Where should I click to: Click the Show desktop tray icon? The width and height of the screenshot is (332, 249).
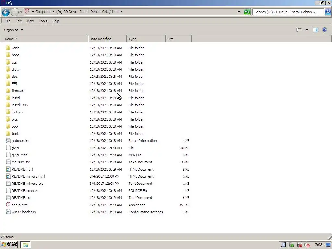328,245
